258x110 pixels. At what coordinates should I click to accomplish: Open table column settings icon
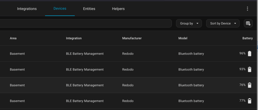coord(248,23)
